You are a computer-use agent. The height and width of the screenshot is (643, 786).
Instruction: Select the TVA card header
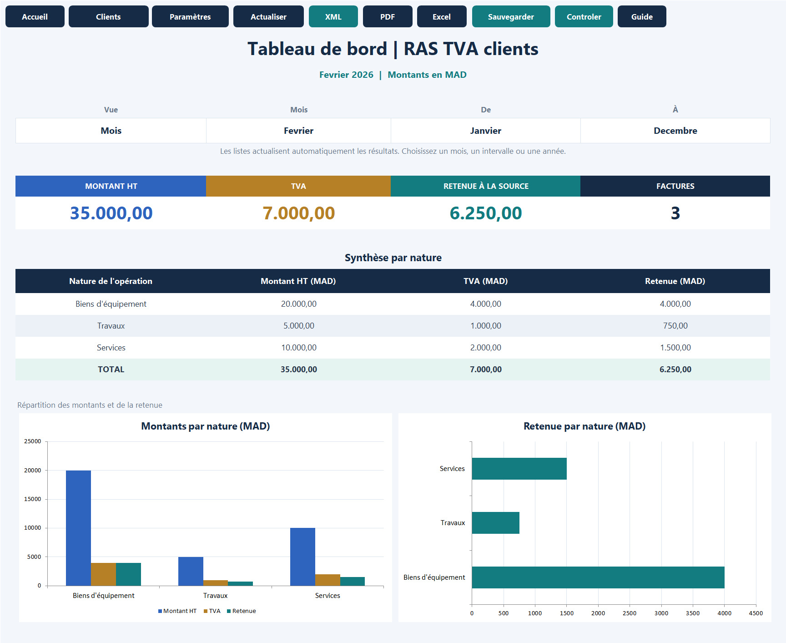point(298,186)
